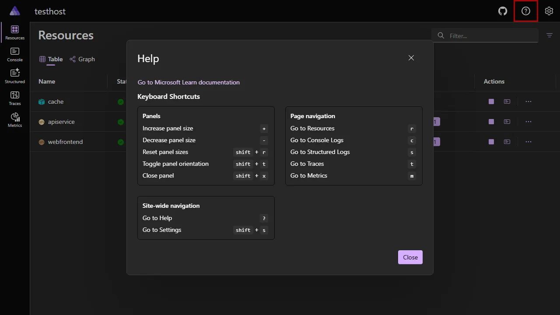
Task: Open the ellipsis actions menu for webfrontend
Action: (528, 141)
